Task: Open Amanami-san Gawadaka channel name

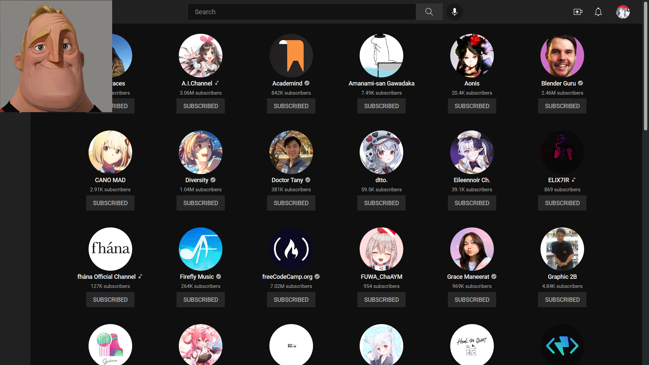Action: click(x=381, y=83)
